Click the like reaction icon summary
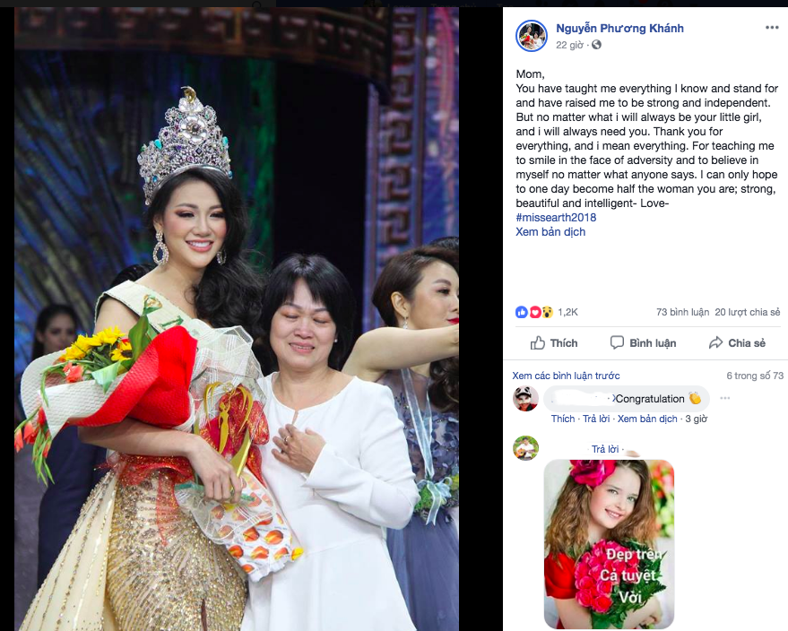The height and width of the screenshot is (631, 788). [521, 312]
